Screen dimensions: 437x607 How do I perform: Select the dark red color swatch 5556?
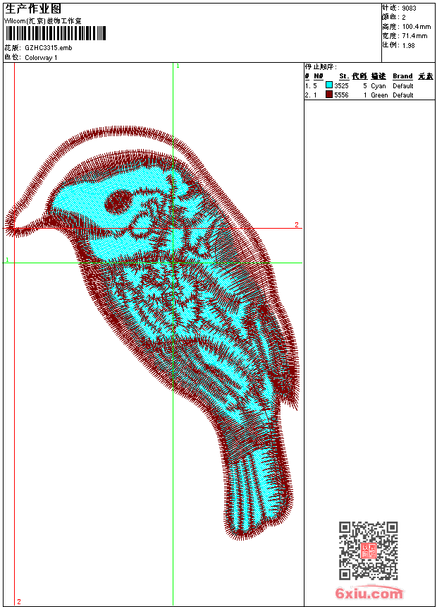coord(328,95)
